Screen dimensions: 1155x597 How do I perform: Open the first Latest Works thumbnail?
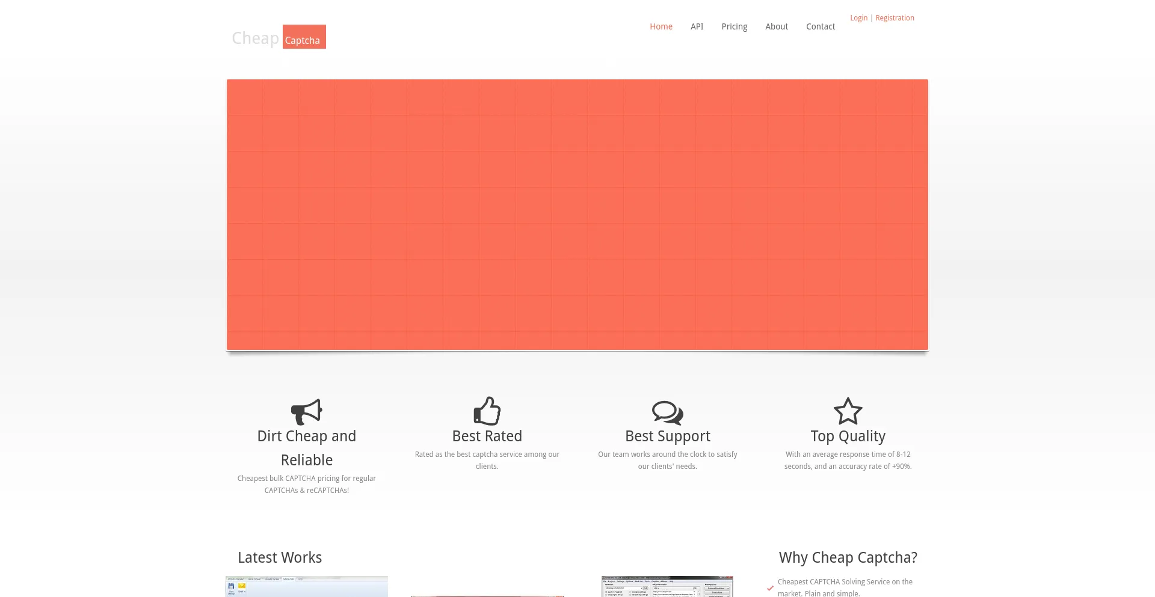[306, 587]
